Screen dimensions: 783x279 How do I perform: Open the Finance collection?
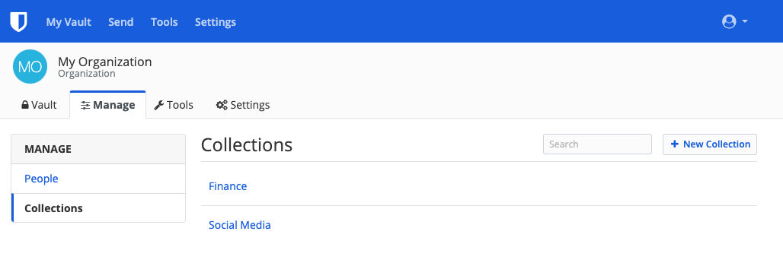click(228, 185)
